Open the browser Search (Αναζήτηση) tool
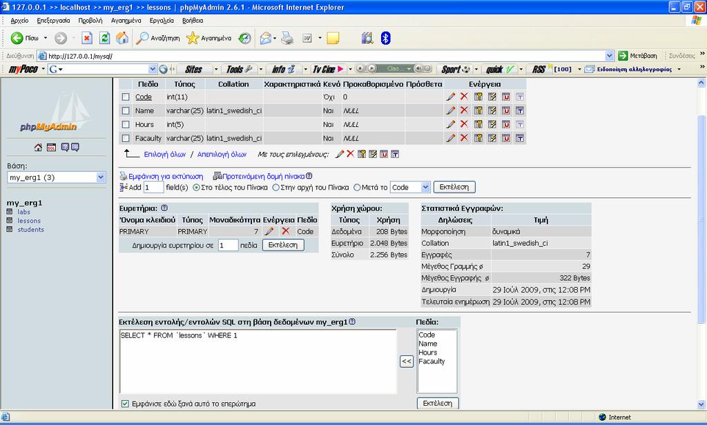707x425 pixels. [158, 39]
